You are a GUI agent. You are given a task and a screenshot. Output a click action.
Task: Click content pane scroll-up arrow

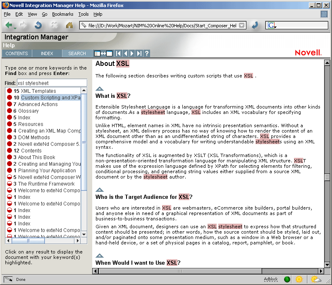coord(327,63)
